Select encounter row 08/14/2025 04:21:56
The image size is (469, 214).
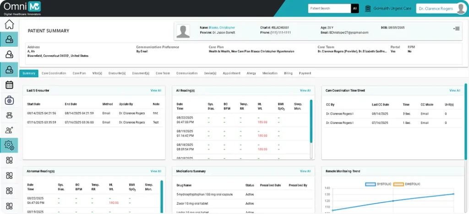point(94,113)
